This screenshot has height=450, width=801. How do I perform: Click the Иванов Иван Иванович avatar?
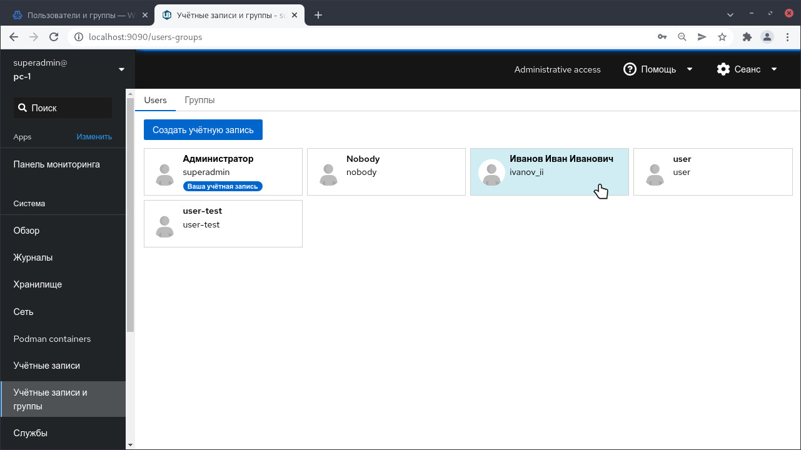(491, 173)
